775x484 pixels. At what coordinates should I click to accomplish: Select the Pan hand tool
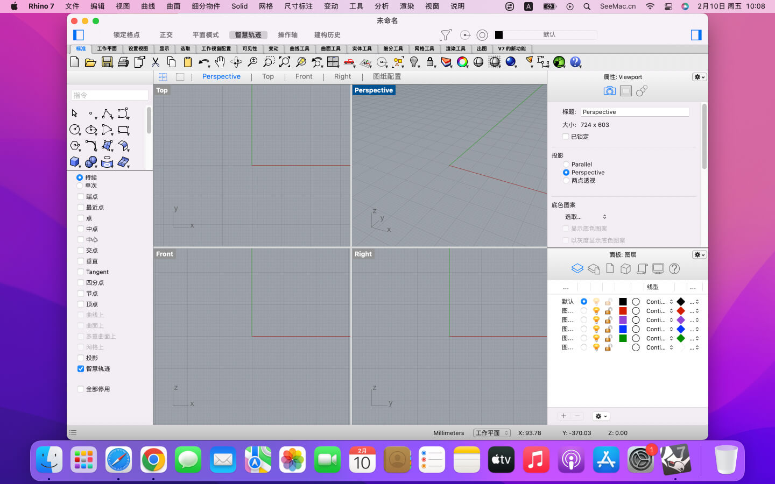(x=220, y=62)
